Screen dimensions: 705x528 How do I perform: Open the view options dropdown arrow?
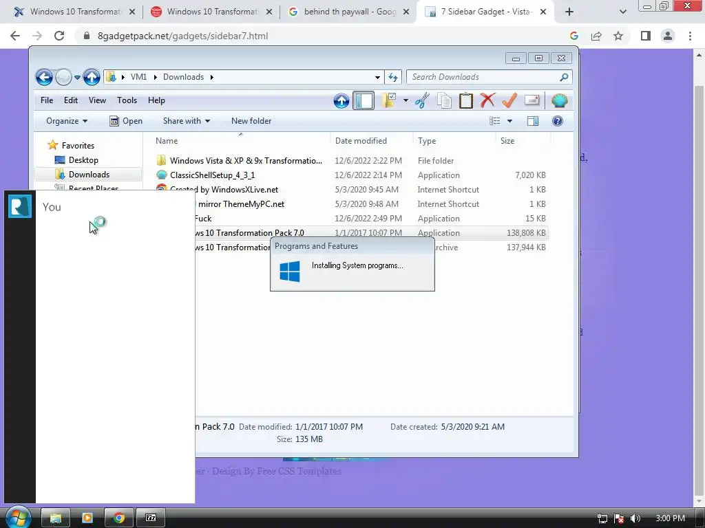tap(510, 121)
